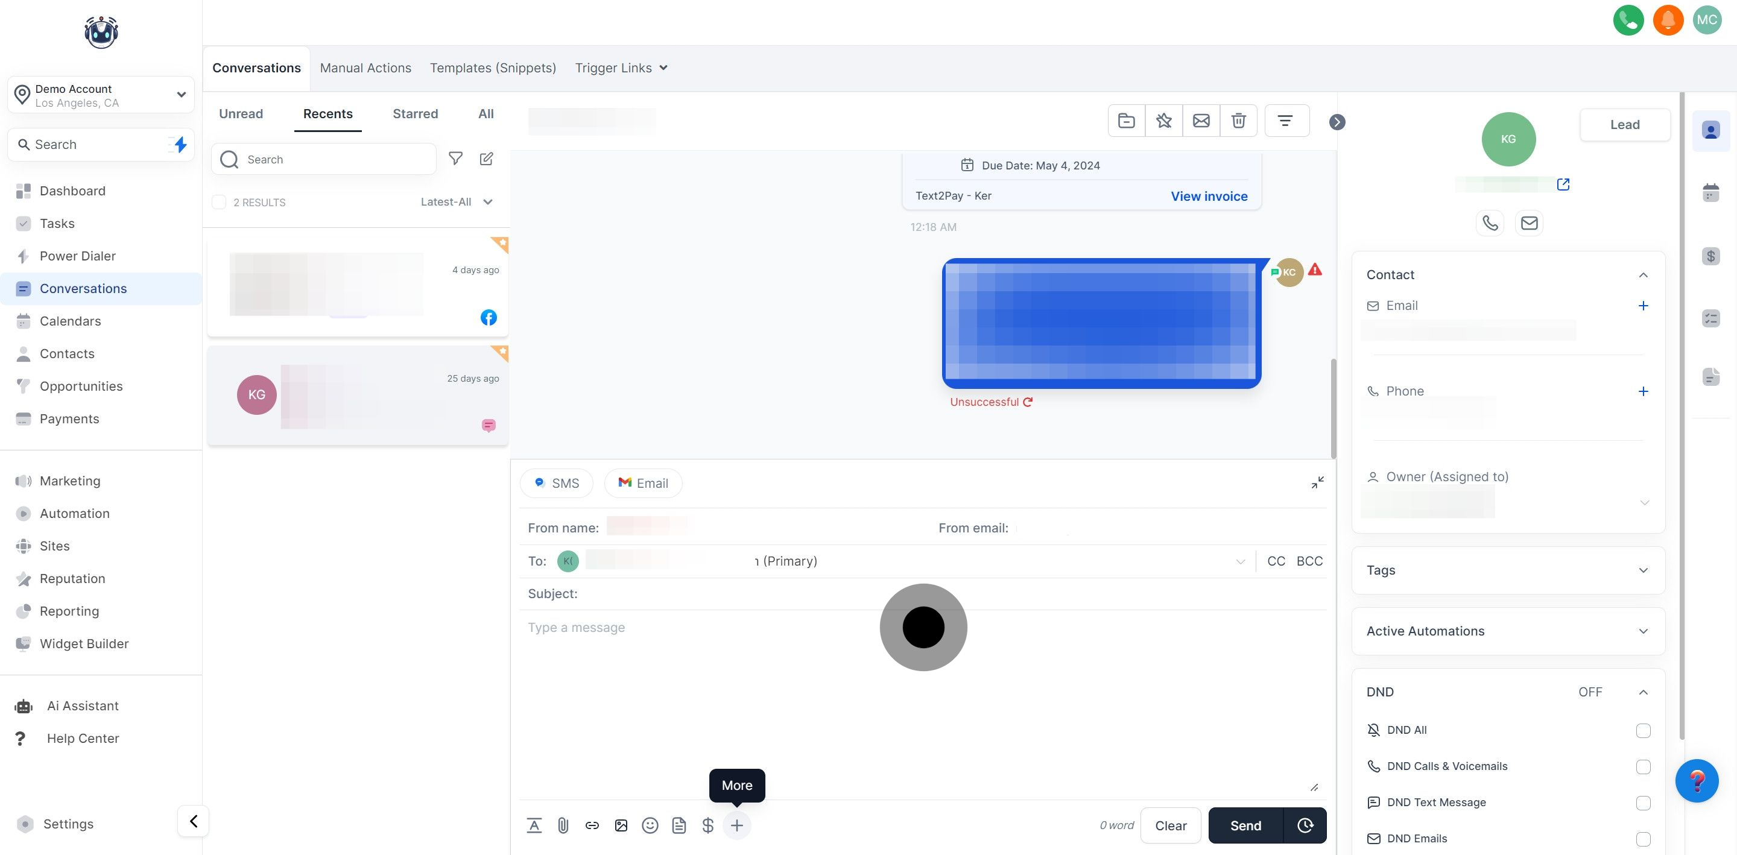This screenshot has width=1737, height=855.
Task: Click the insert image icon
Action: tap(621, 825)
